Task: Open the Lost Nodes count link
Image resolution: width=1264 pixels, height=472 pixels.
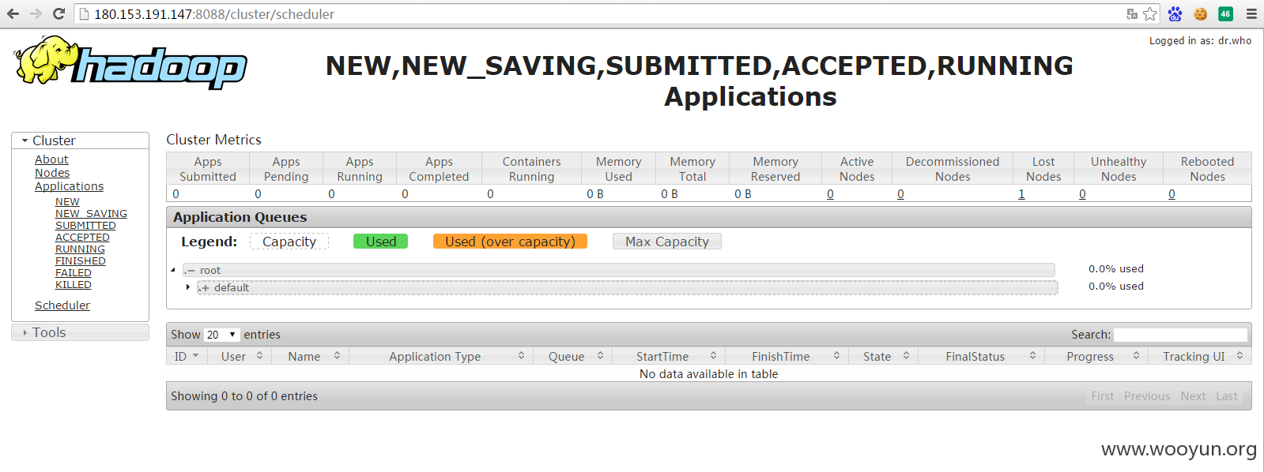Action: pyautogui.click(x=1021, y=194)
